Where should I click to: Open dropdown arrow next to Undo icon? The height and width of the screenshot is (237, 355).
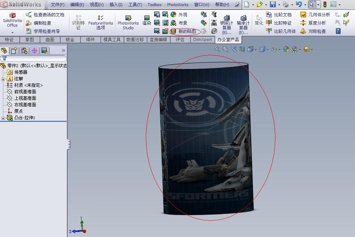305,5
